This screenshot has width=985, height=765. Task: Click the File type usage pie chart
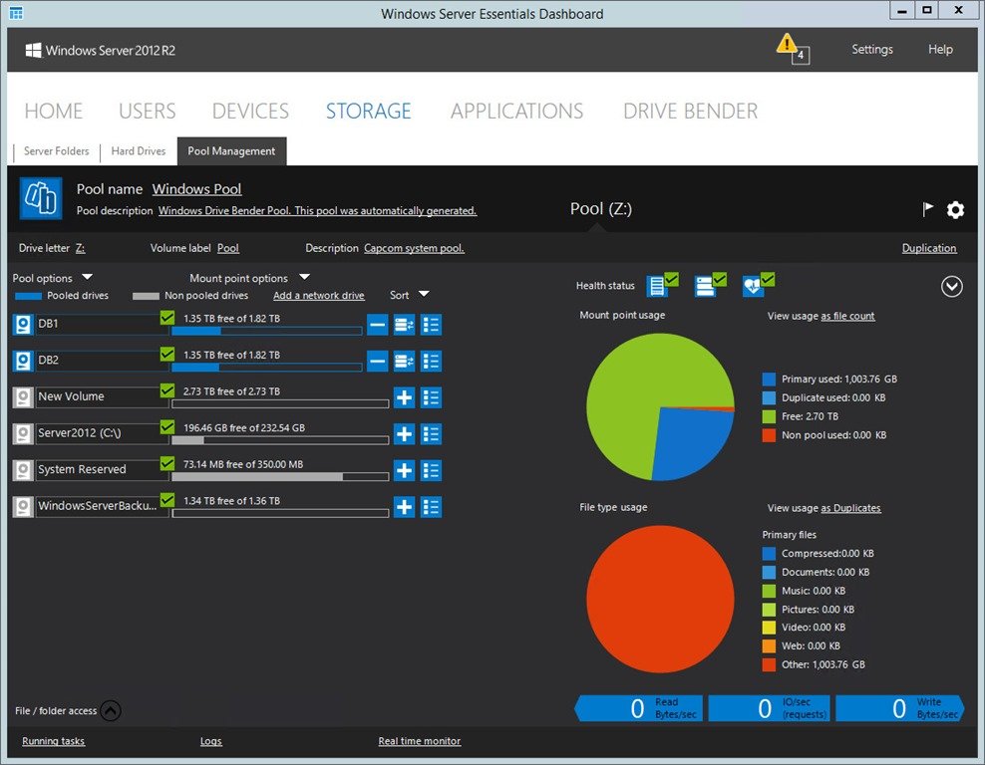(660, 599)
